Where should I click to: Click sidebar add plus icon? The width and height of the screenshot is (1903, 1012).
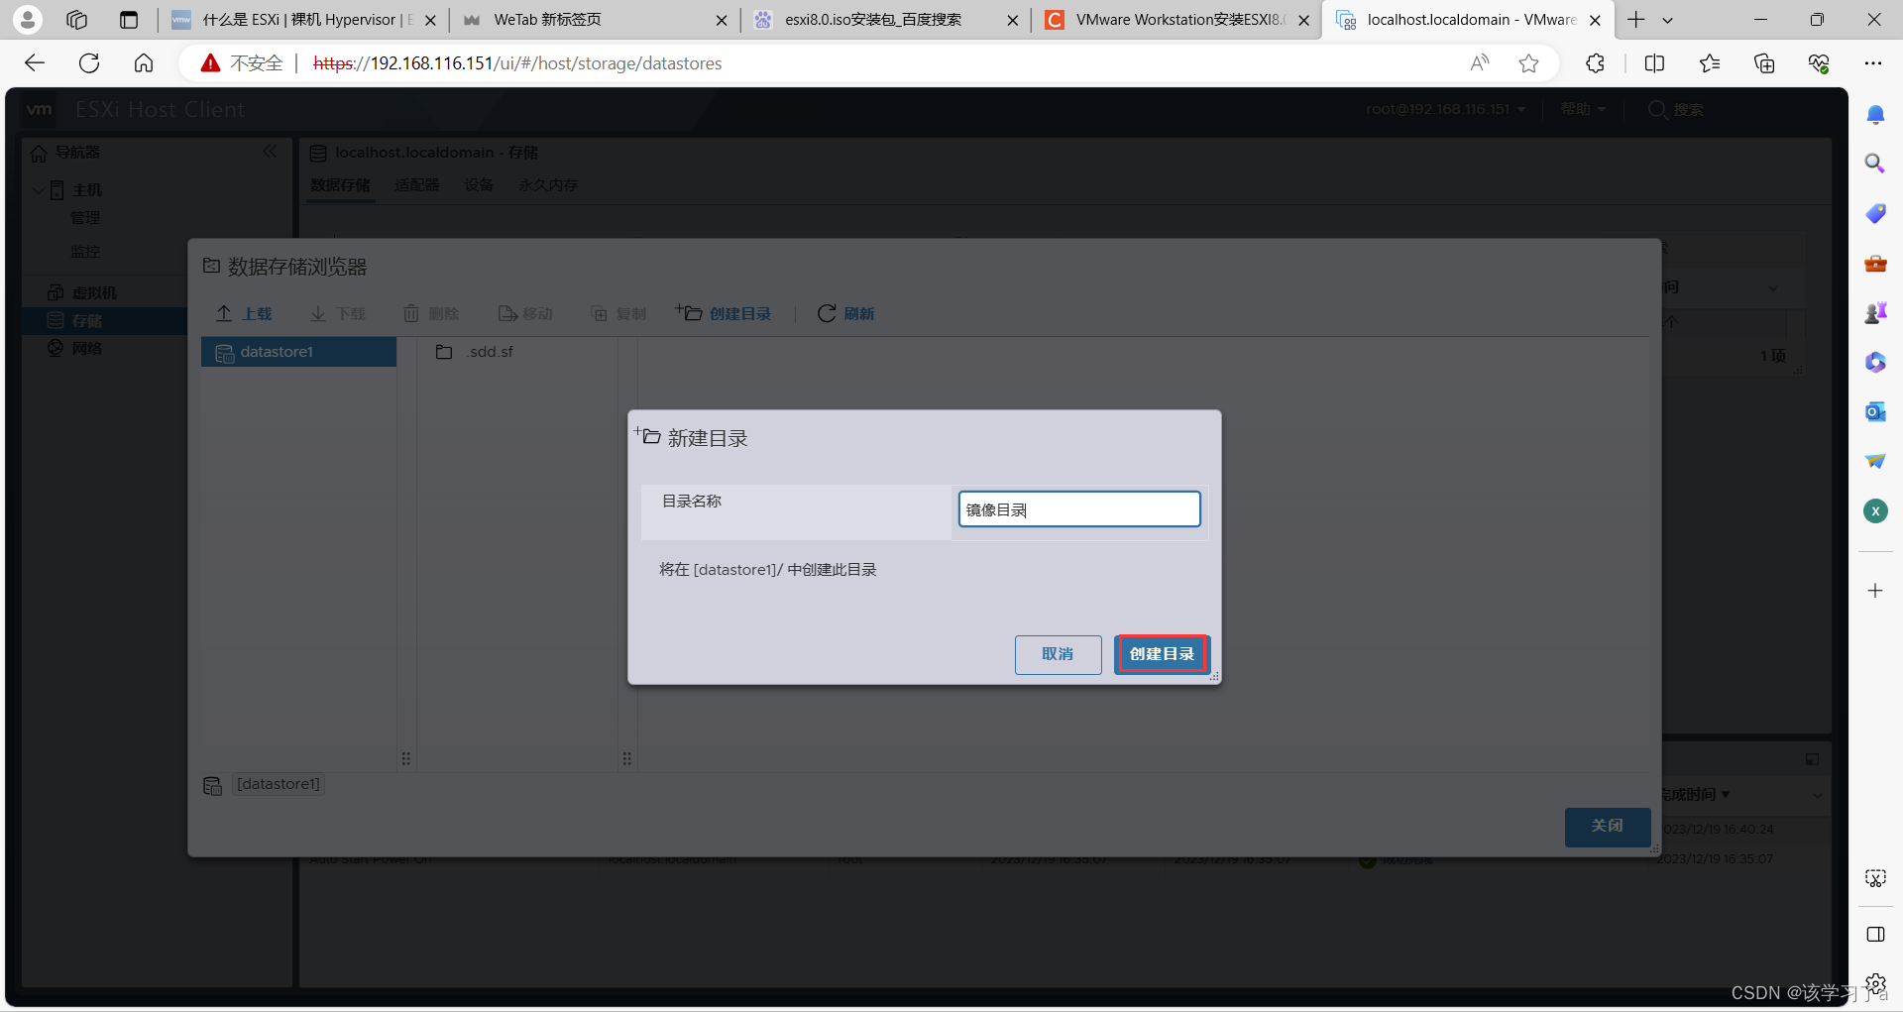click(1875, 591)
